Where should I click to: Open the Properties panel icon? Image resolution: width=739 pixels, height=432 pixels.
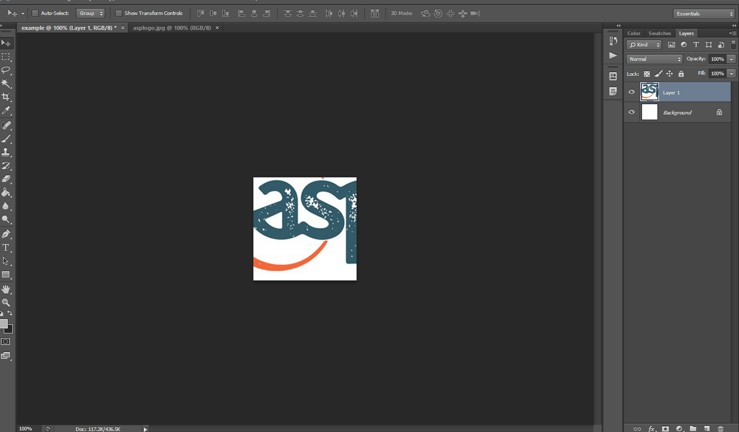(613, 76)
